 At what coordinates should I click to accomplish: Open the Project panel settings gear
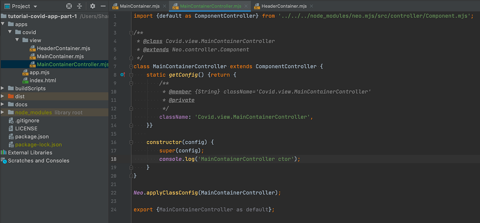point(92,6)
